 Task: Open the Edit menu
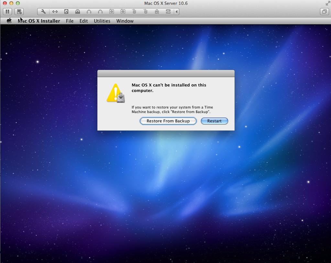pos(83,21)
